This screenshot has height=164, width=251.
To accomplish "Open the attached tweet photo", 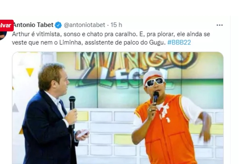I will coord(118,108).
